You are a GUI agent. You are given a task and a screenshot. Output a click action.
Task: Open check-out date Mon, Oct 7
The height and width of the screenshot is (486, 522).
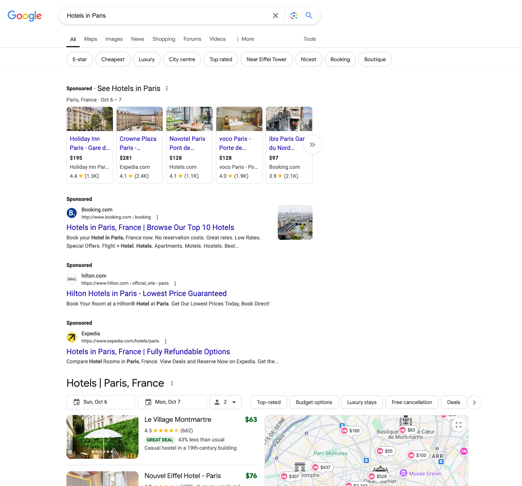[x=172, y=402]
